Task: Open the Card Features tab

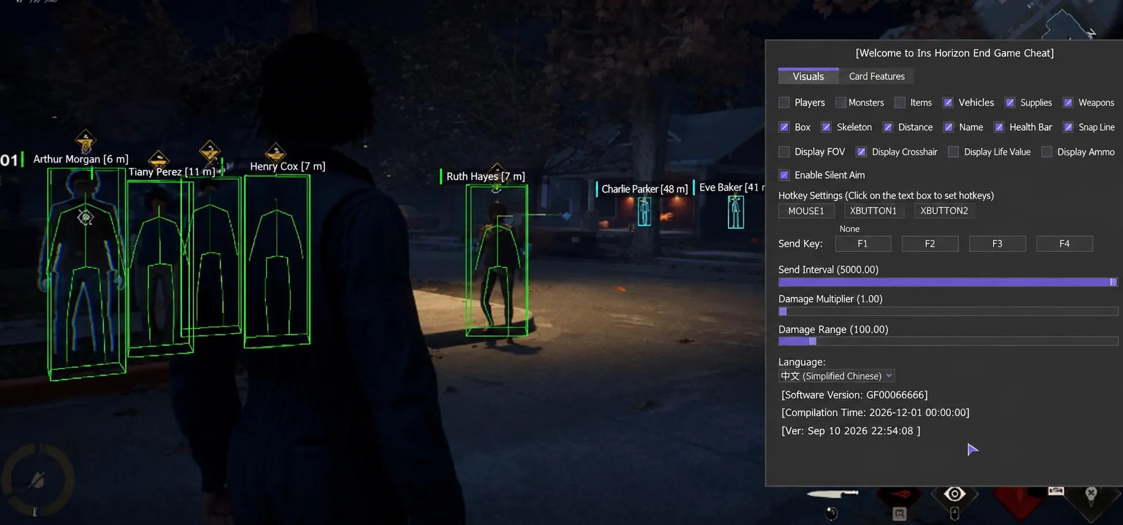Action: (877, 76)
